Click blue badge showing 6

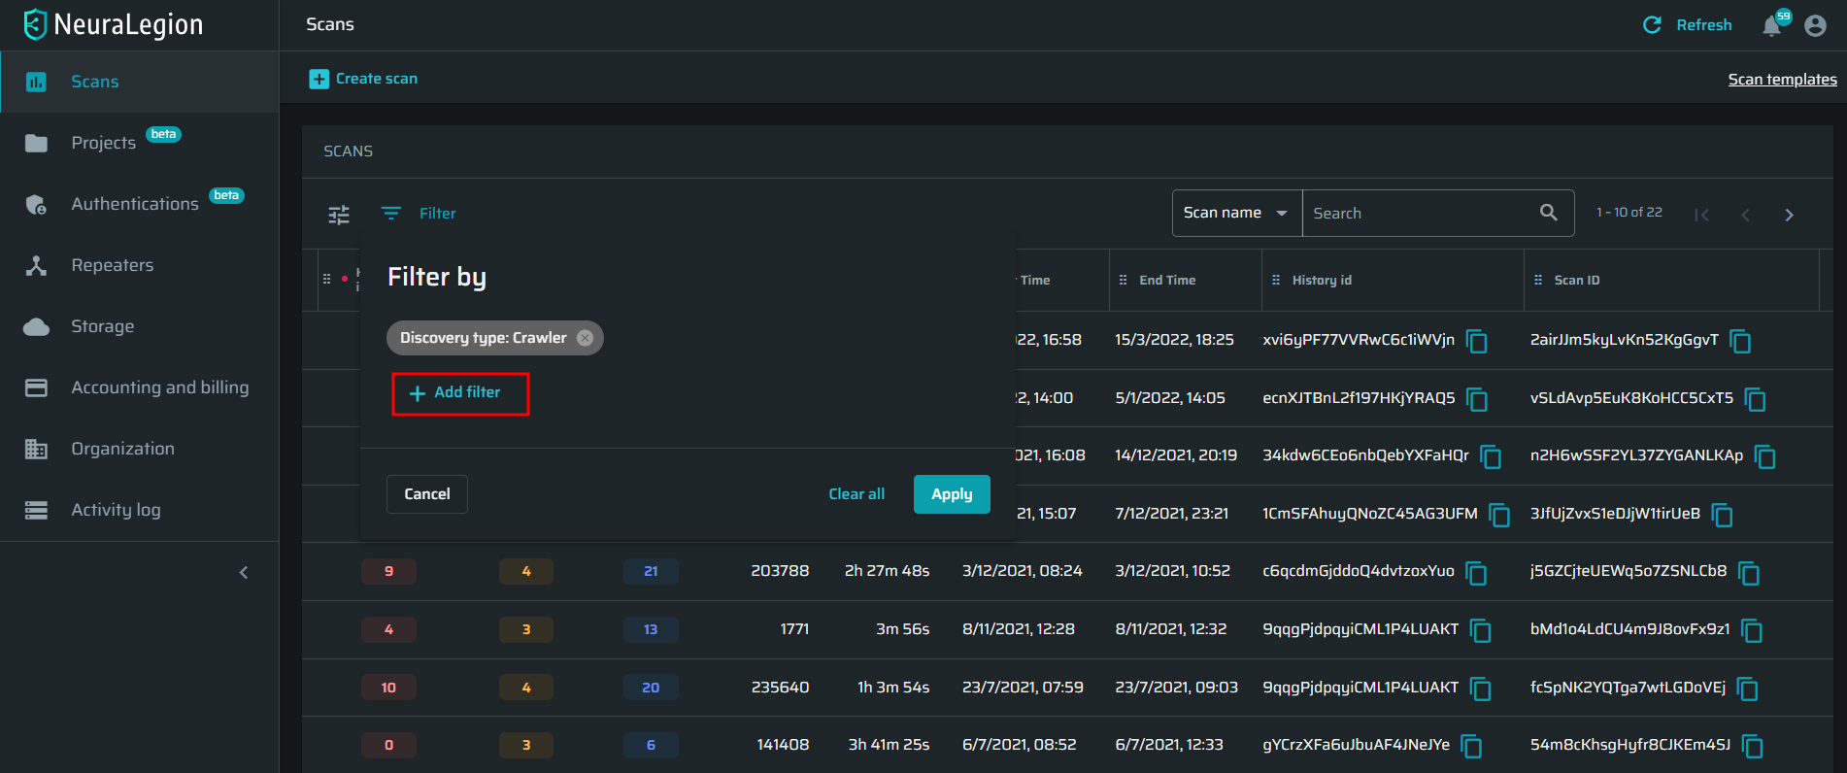point(651,745)
